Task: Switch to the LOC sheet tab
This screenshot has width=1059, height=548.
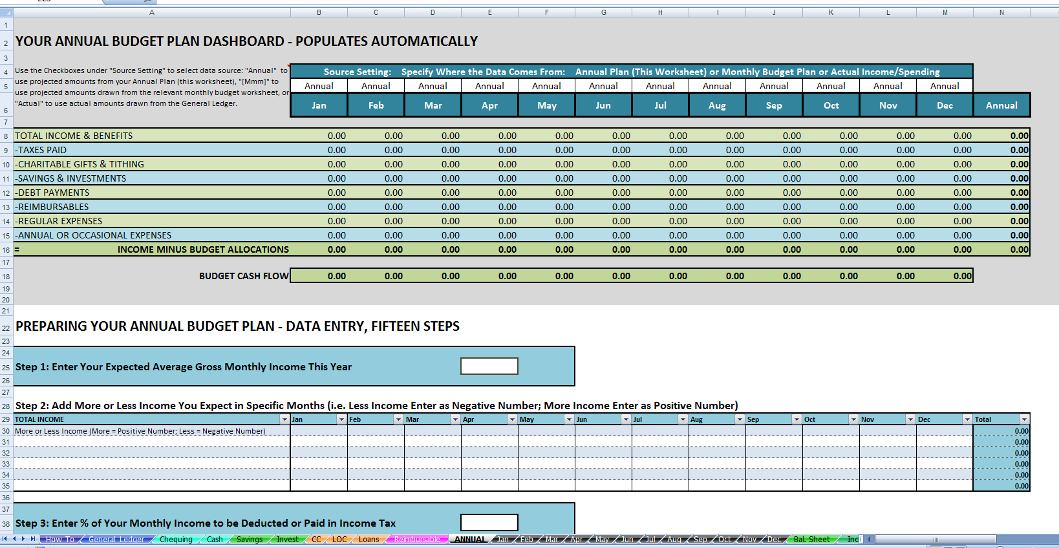Action: (x=339, y=539)
